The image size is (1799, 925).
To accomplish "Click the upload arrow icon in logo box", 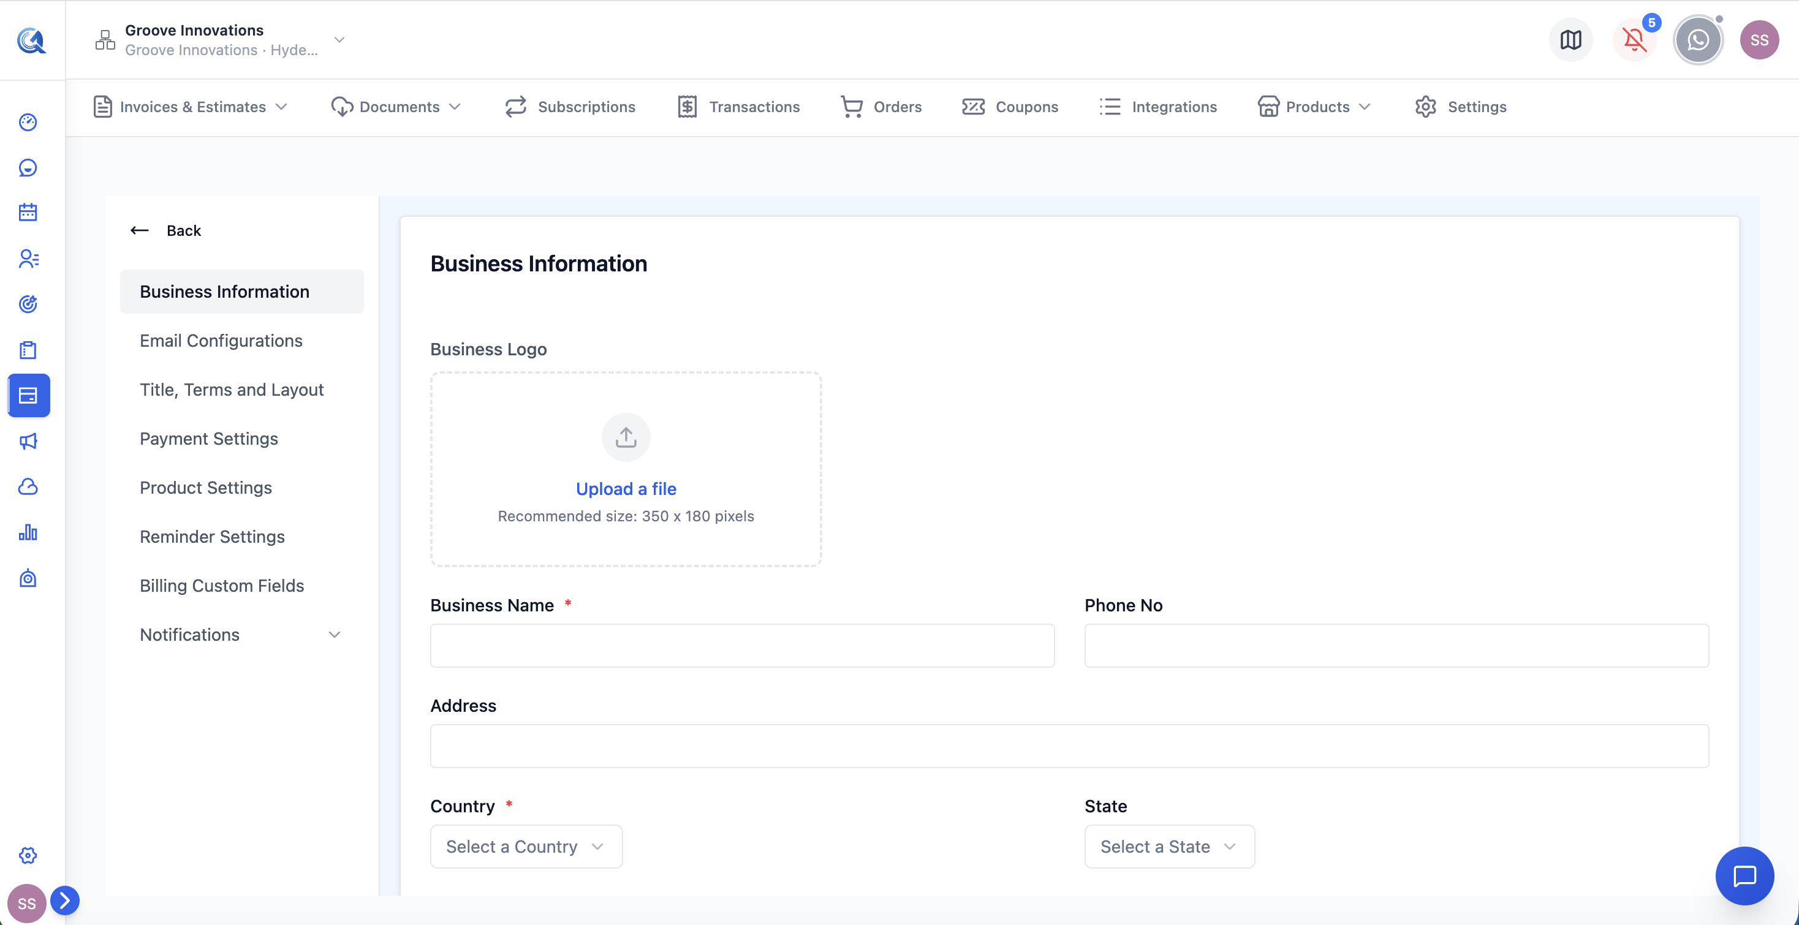I will 626,438.
